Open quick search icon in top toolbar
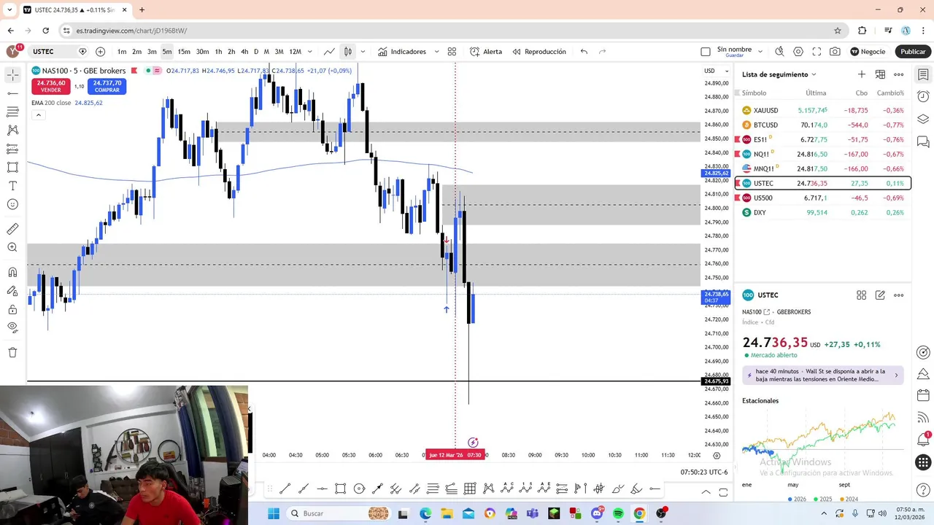The width and height of the screenshot is (934, 525). (x=779, y=52)
